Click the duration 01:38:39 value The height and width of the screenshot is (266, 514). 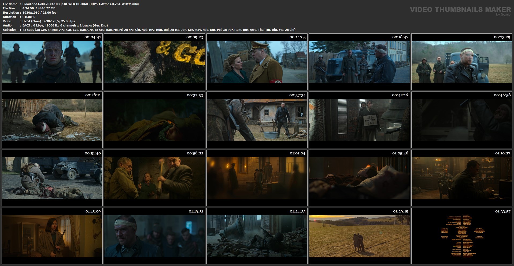pyautogui.click(x=29, y=17)
